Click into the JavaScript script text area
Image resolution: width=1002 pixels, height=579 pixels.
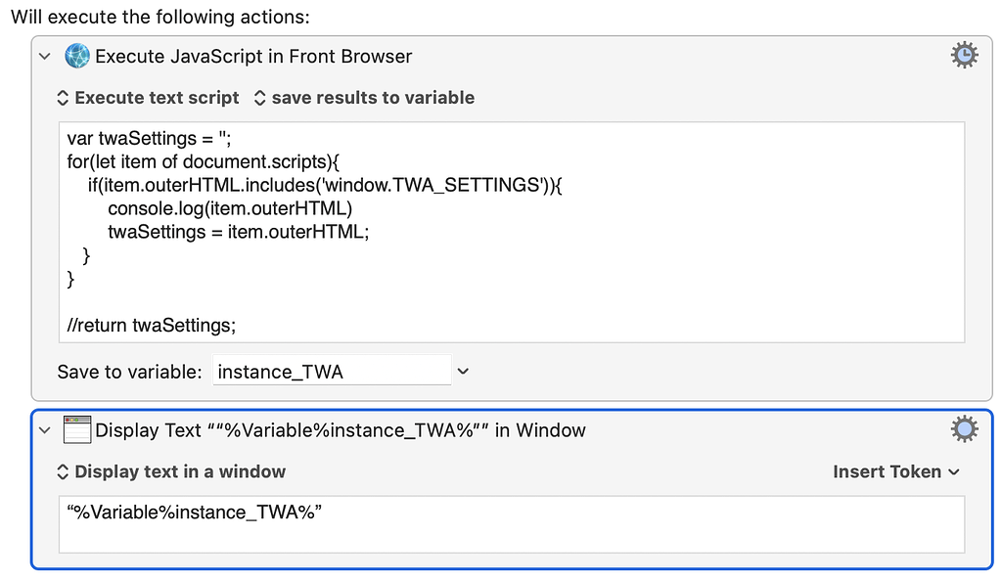pyautogui.click(x=512, y=233)
